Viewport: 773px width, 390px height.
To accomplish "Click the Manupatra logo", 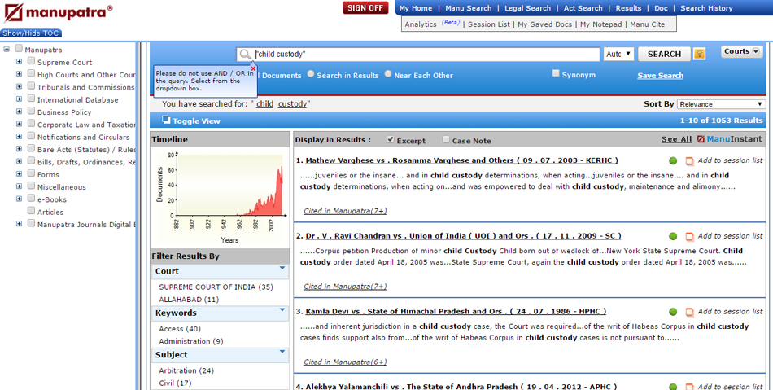I will (x=58, y=13).
